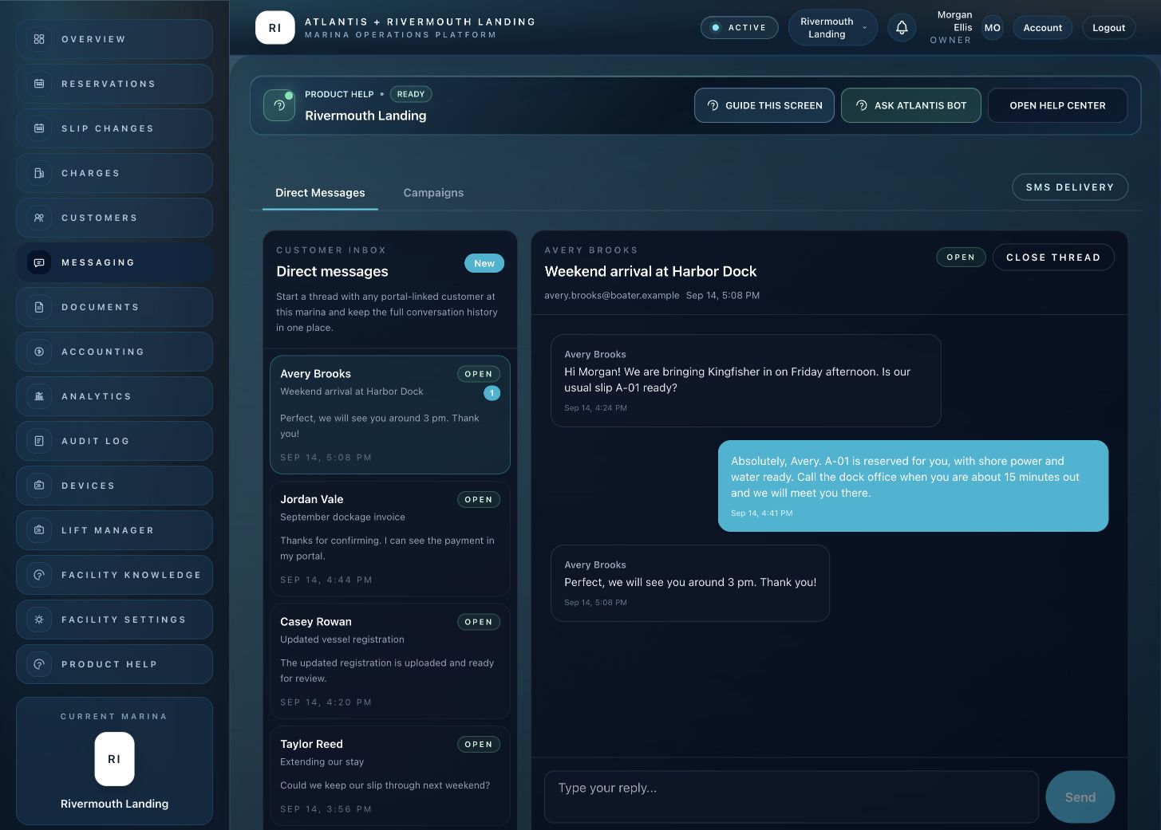The image size is (1161, 830).
Task: Click the Accounting sidebar icon
Action: [x=39, y=352]
